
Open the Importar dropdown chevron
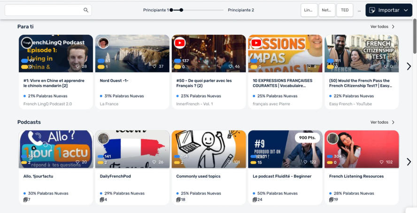(x=406, y=10)
